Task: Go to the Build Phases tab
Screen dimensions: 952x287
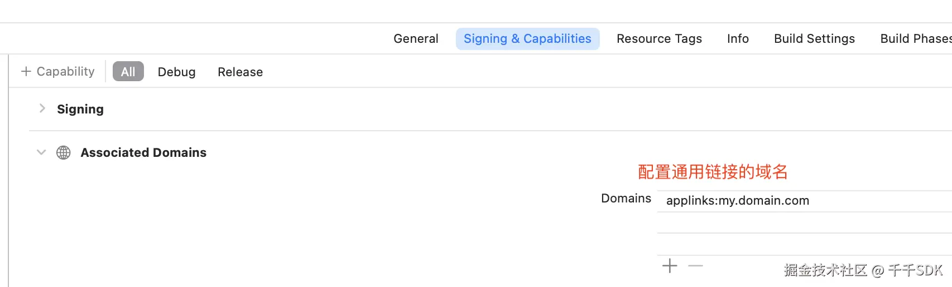Action: click(915, 39)
